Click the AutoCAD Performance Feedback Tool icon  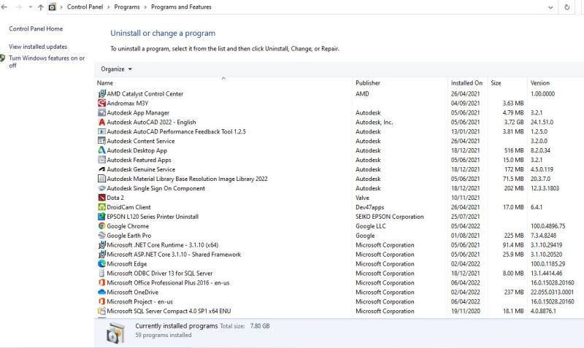pos(101,131)
